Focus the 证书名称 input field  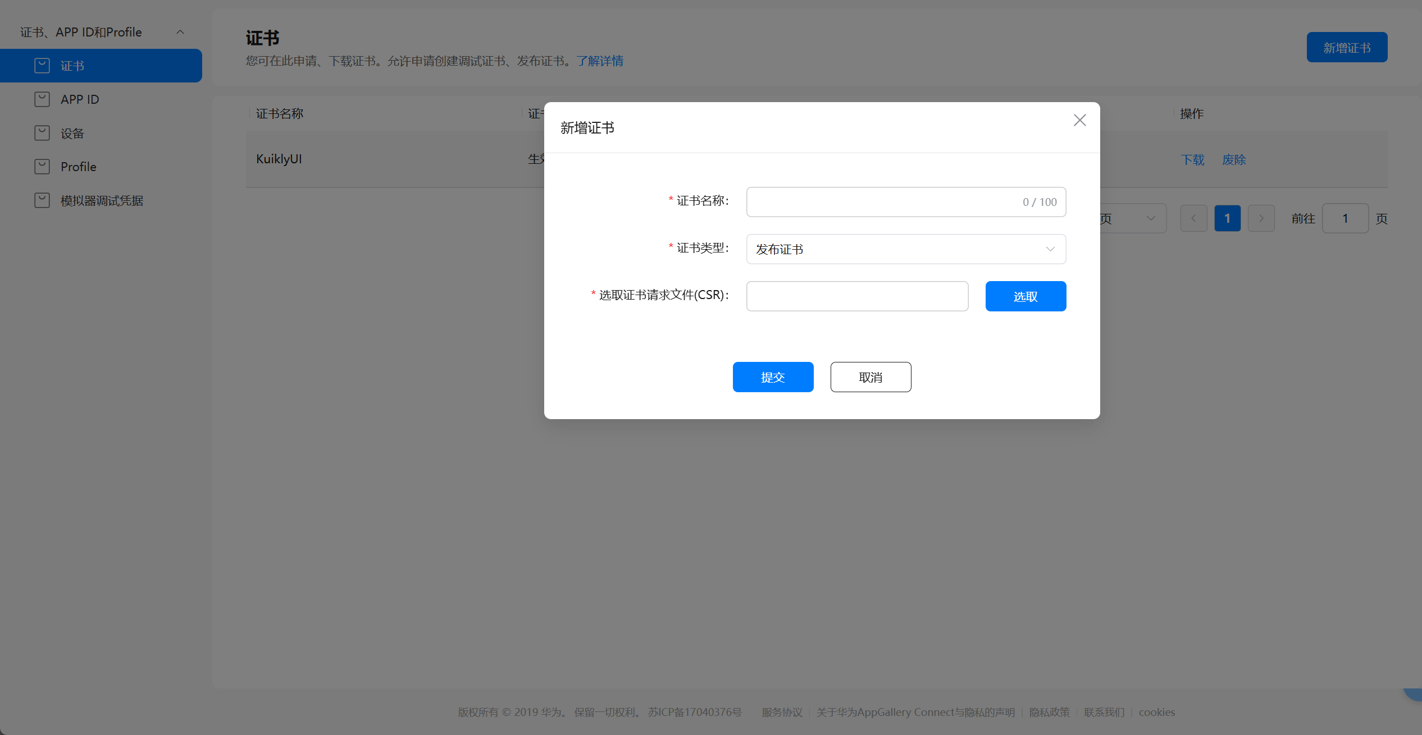882,202
